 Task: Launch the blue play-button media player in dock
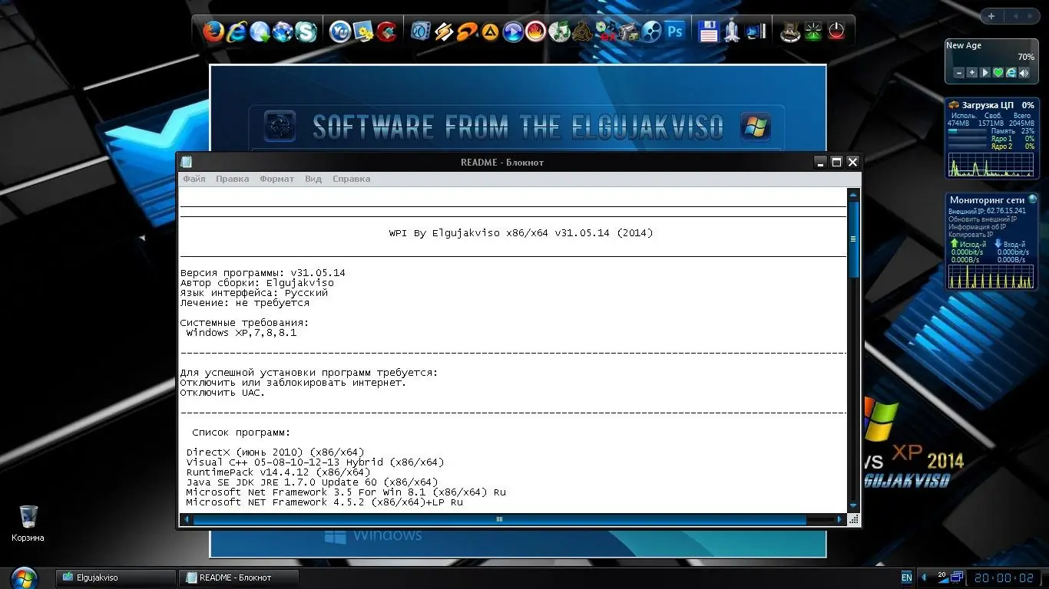(x=513, y=31)
